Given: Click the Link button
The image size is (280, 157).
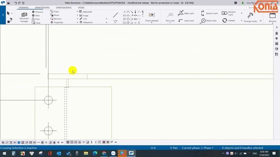Looking at the screenshot, I should click(83, 19).
